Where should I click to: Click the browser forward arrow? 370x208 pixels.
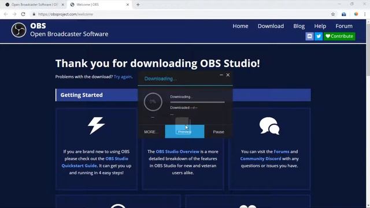pos(14,14)
